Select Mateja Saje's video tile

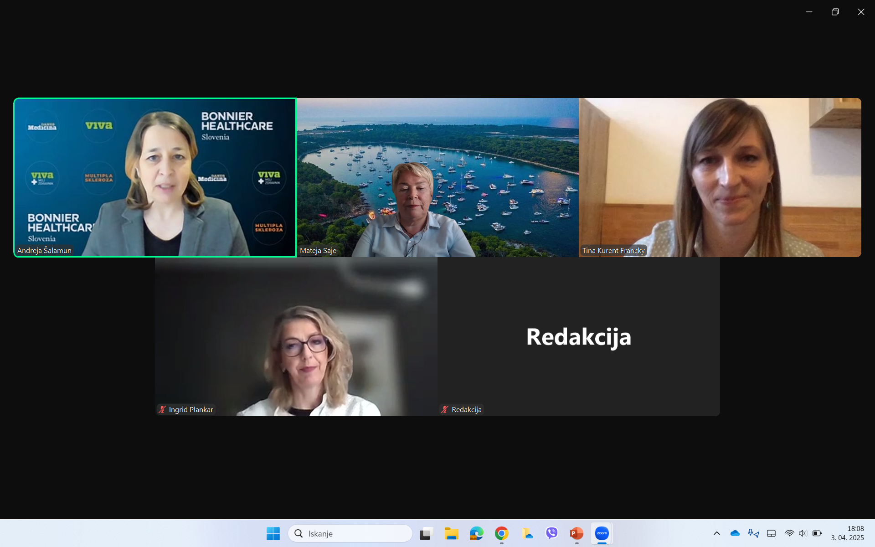click(x=437, y=178)
